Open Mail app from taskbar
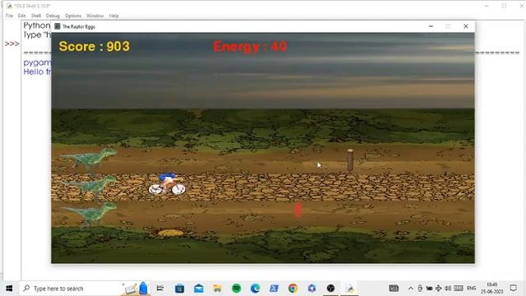The height and width of the screenshot is (296, 526). (199, 289)
